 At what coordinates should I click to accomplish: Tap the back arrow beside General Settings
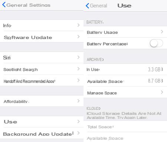coord(4,5)
